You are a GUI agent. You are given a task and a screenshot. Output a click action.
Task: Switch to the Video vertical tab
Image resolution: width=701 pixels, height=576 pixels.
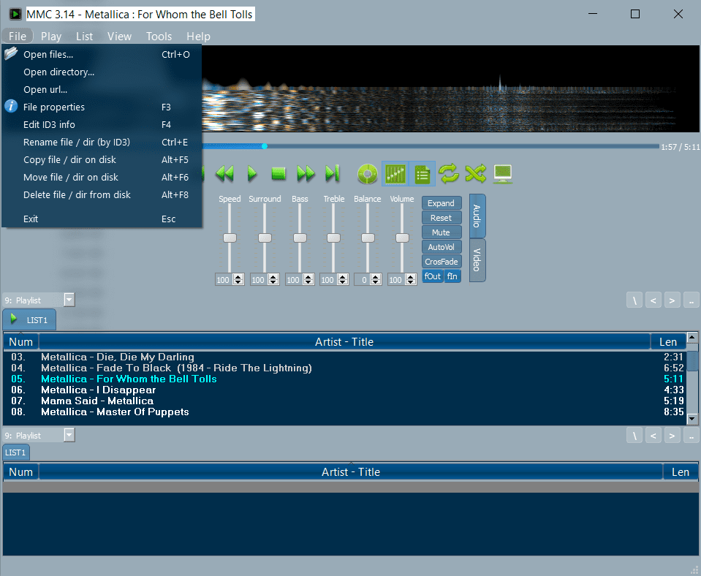477,259
